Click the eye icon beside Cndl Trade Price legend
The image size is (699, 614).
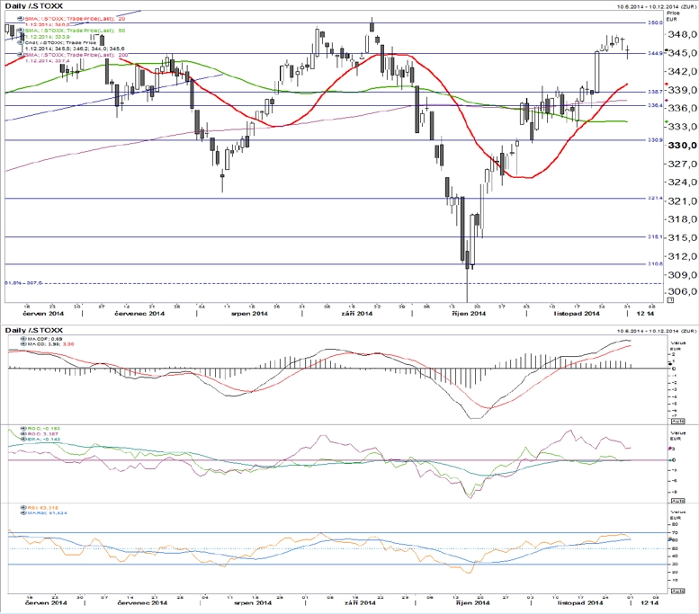pyautogui.click(x=21, y=43)
